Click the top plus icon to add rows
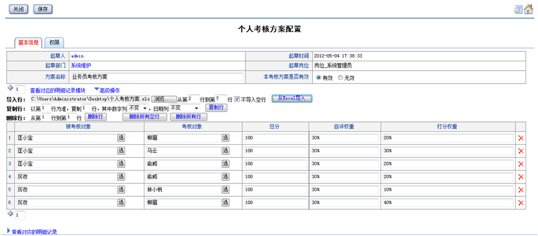Screen dimensions: 538x236 coord(10,89)
